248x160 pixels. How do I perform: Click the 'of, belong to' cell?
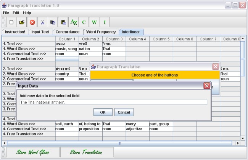coord(91,124)
